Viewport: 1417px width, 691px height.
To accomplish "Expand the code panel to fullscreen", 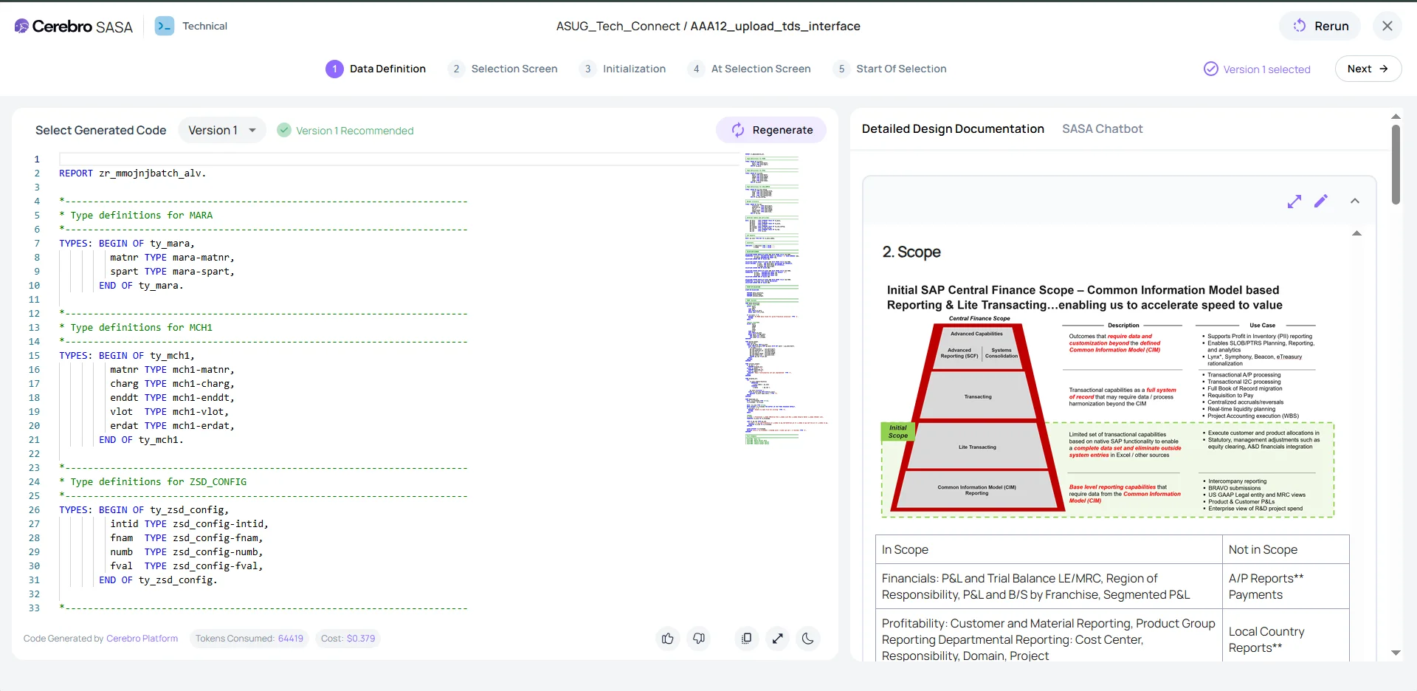I will tap(778, 639).
